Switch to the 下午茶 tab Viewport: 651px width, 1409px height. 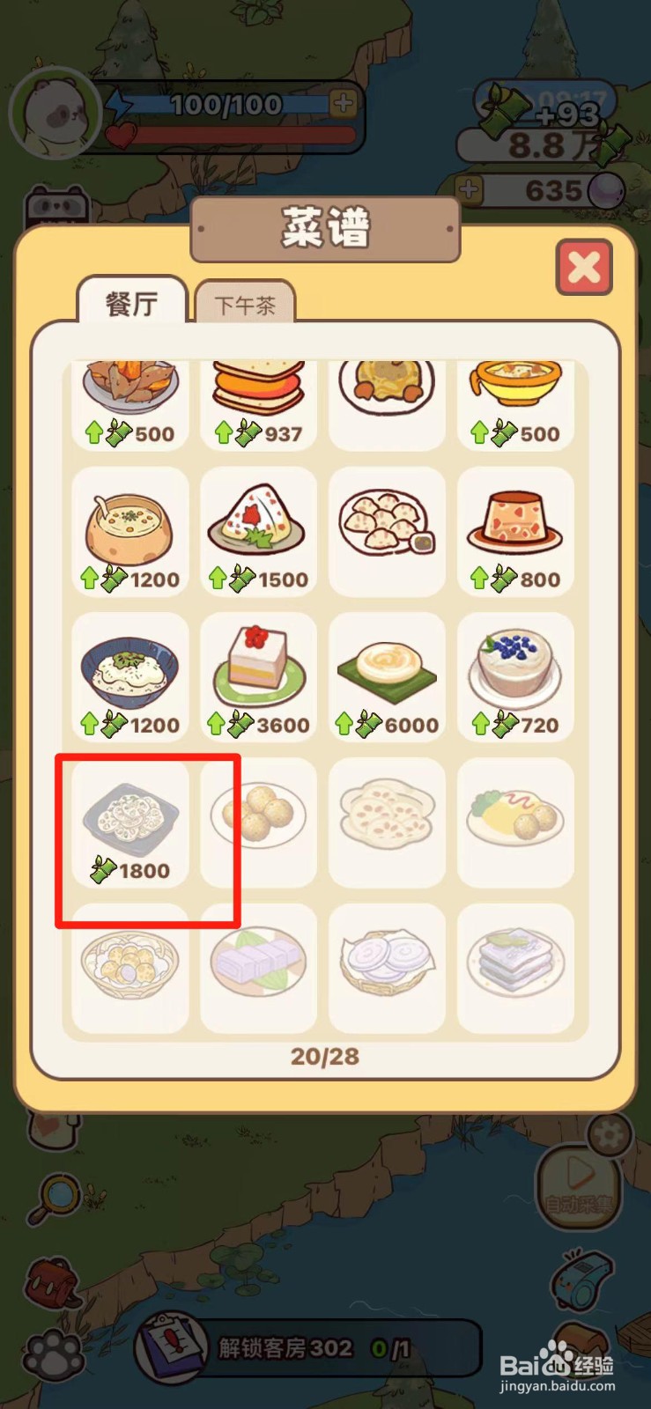[x=245, y=304]
